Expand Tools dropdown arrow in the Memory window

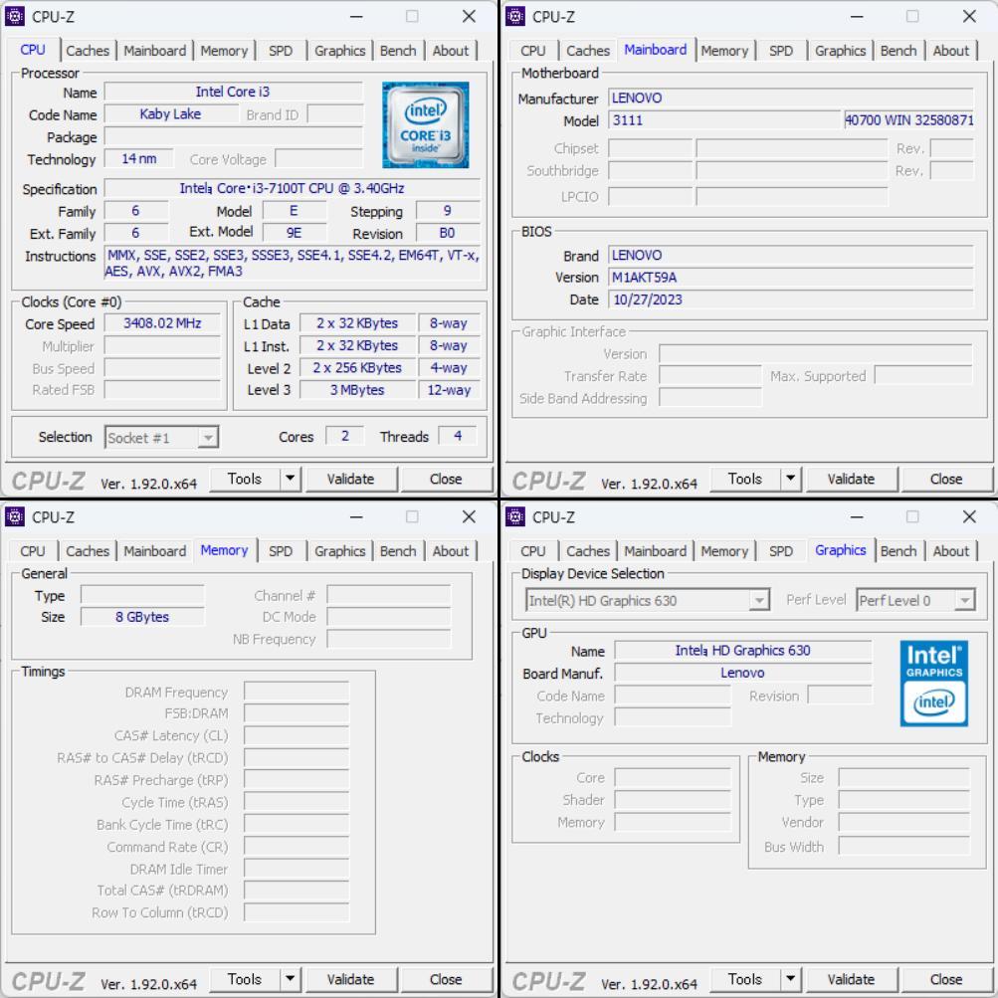click(290, 979)
